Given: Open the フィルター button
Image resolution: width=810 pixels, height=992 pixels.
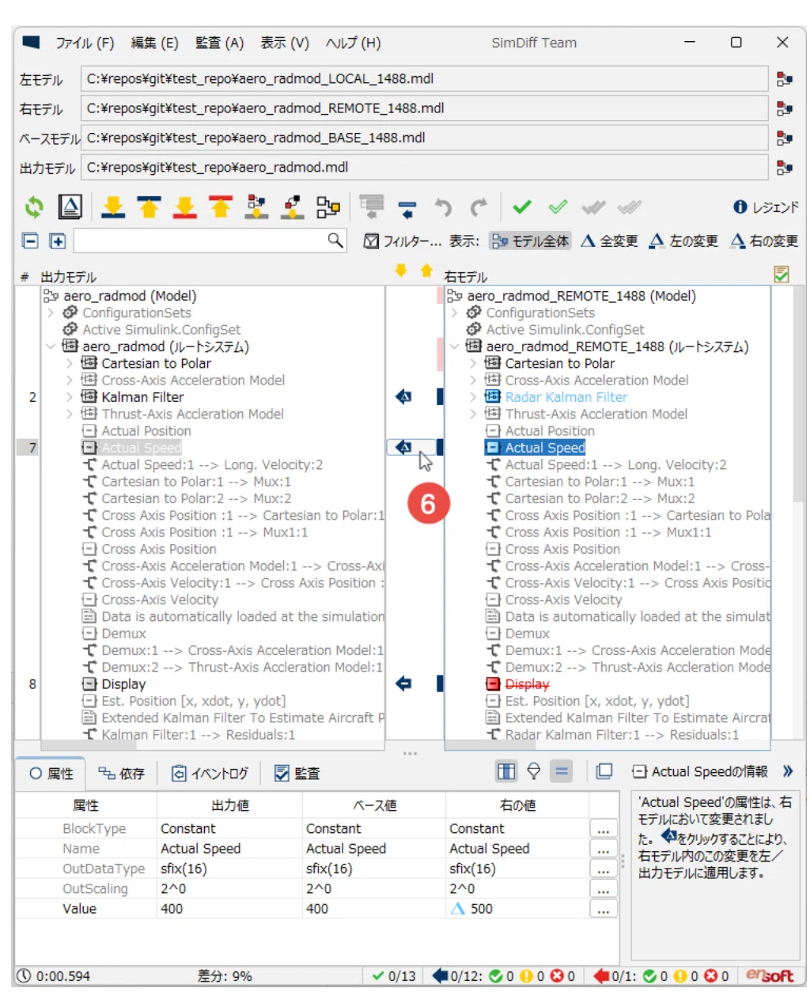Looking at the screenshot, I should pyautogui.click(x=402, y=240).
